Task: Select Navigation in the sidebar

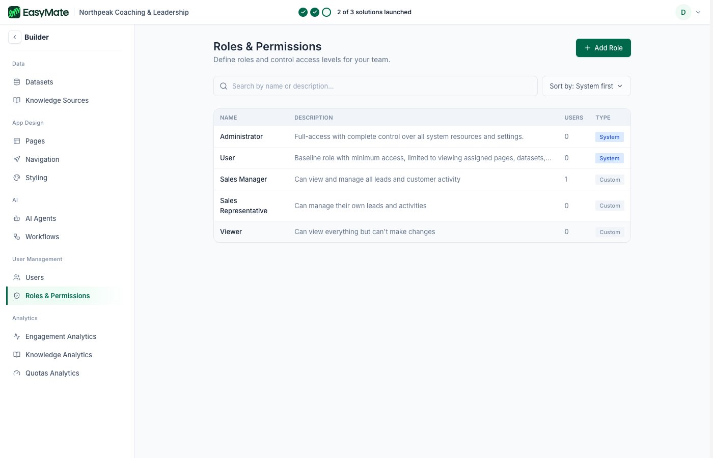Action: (64, 159)
